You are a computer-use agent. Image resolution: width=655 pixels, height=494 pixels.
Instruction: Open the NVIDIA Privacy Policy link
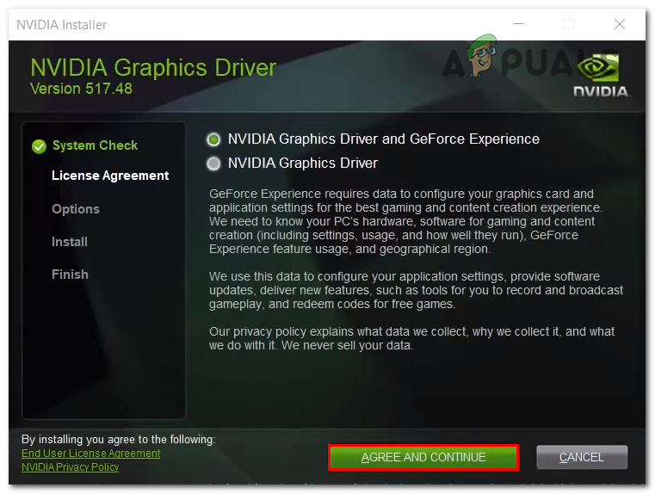tap(71, 466)
